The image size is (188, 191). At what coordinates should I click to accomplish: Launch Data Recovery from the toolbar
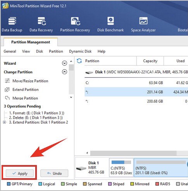click(x=41, y=24)
